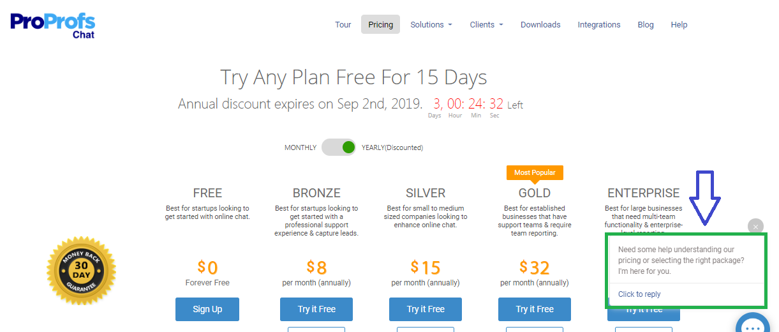Select the MONTHLY billing label
This screenshot has width=779, height=332.
pos(300,147)
